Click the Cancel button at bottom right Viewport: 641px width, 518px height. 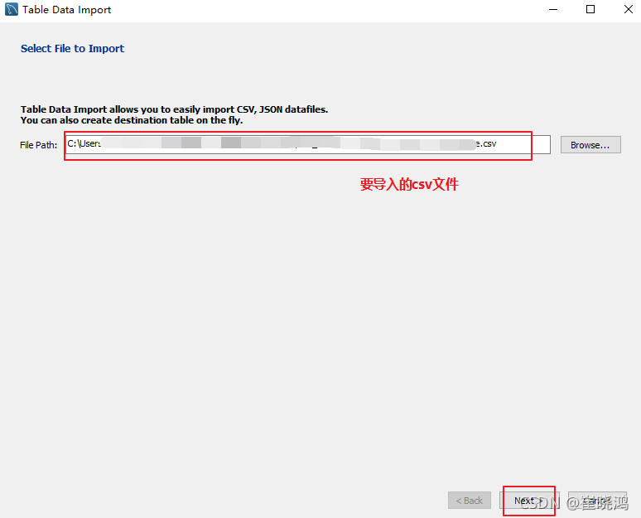pyautogui.click(x=597, y=501)
